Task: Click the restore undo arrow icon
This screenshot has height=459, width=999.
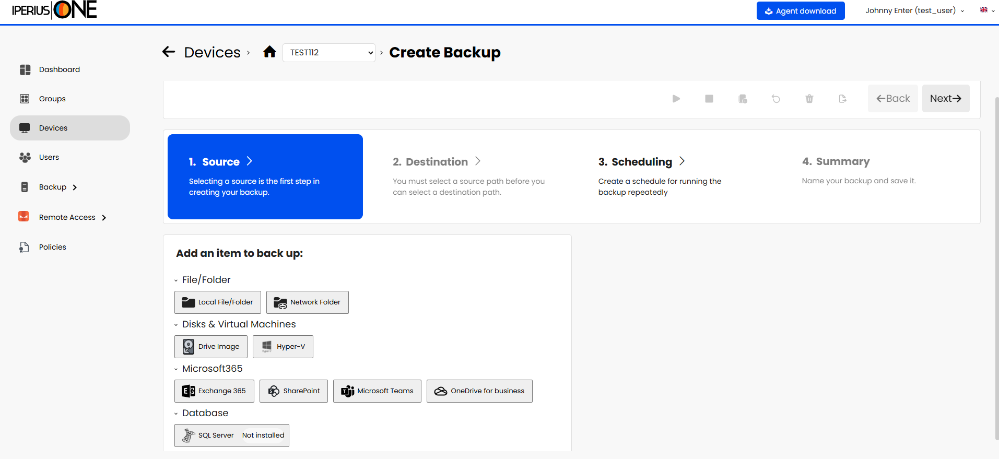Action: pyautogui.click(x=776, y=99)
